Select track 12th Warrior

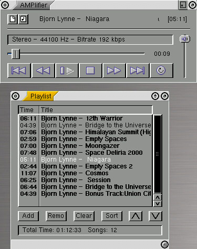coord(85,118)
